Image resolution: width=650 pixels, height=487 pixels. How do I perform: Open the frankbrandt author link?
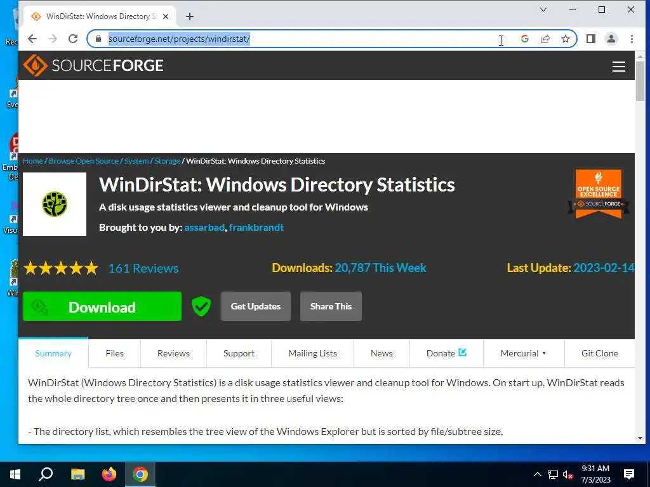(256, 228)
